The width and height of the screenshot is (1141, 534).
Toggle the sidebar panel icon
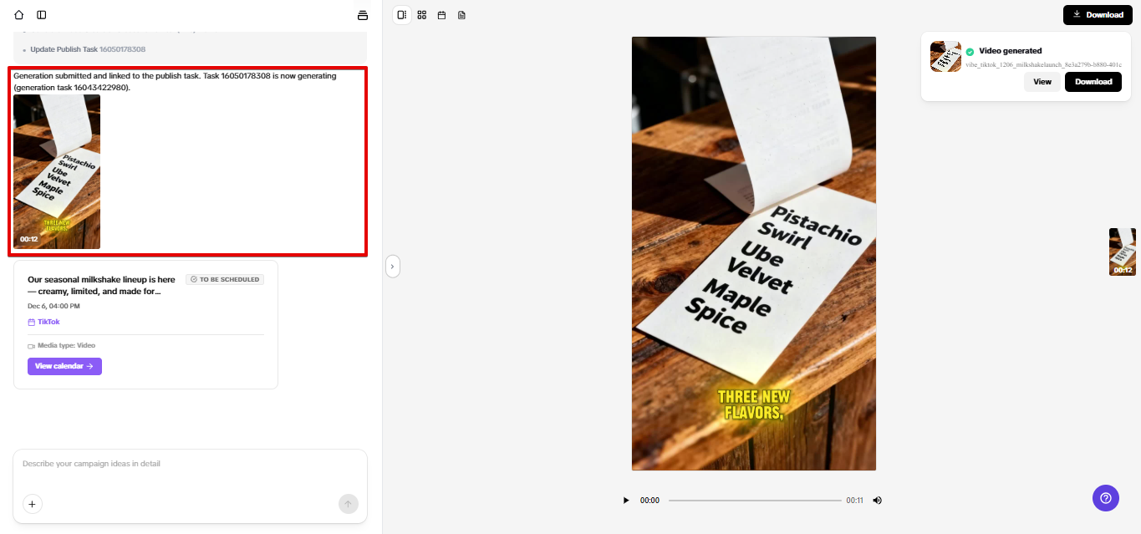(x=41, y=14)
